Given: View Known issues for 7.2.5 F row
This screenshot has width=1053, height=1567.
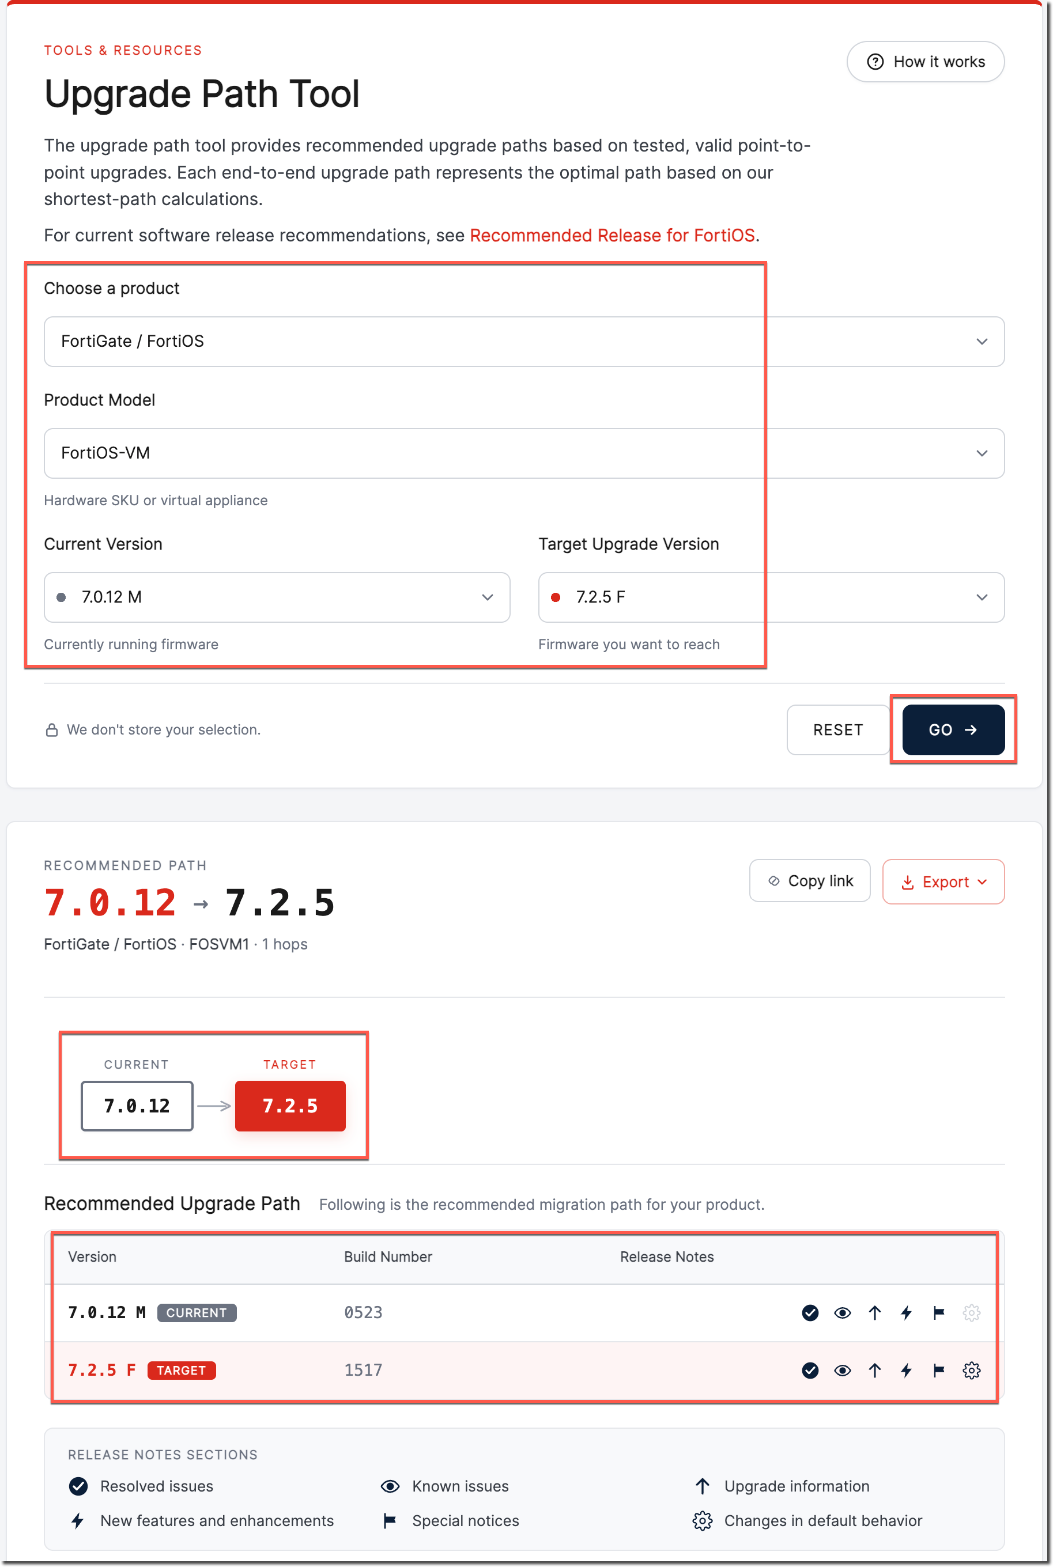Looking at the screenshot, I should pos(842,1371).
